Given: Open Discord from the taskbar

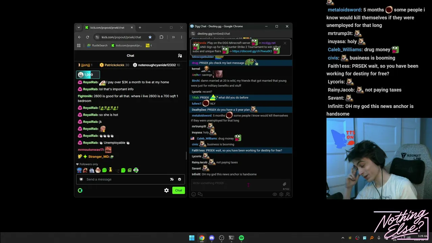Looking at the screenshot, I should pos(212,238).
